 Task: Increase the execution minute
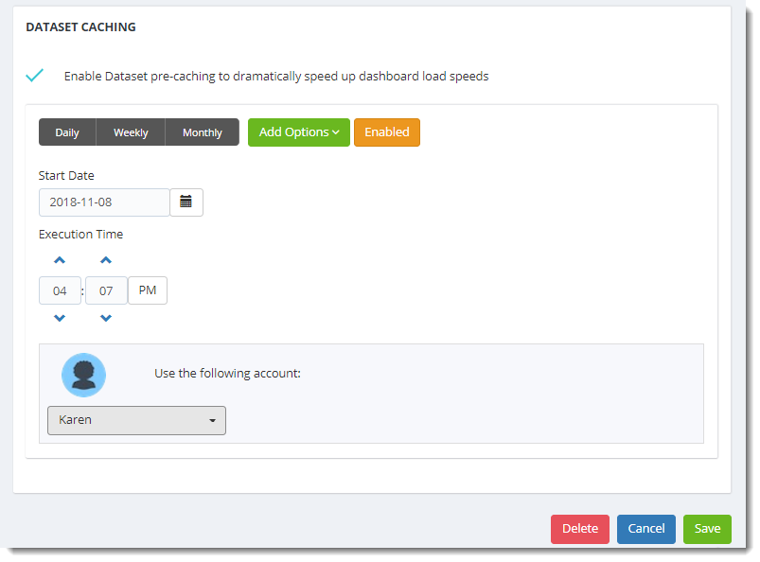[106, 260]
